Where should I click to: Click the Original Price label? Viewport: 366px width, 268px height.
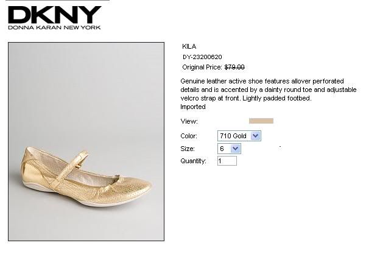pos(202,67)
